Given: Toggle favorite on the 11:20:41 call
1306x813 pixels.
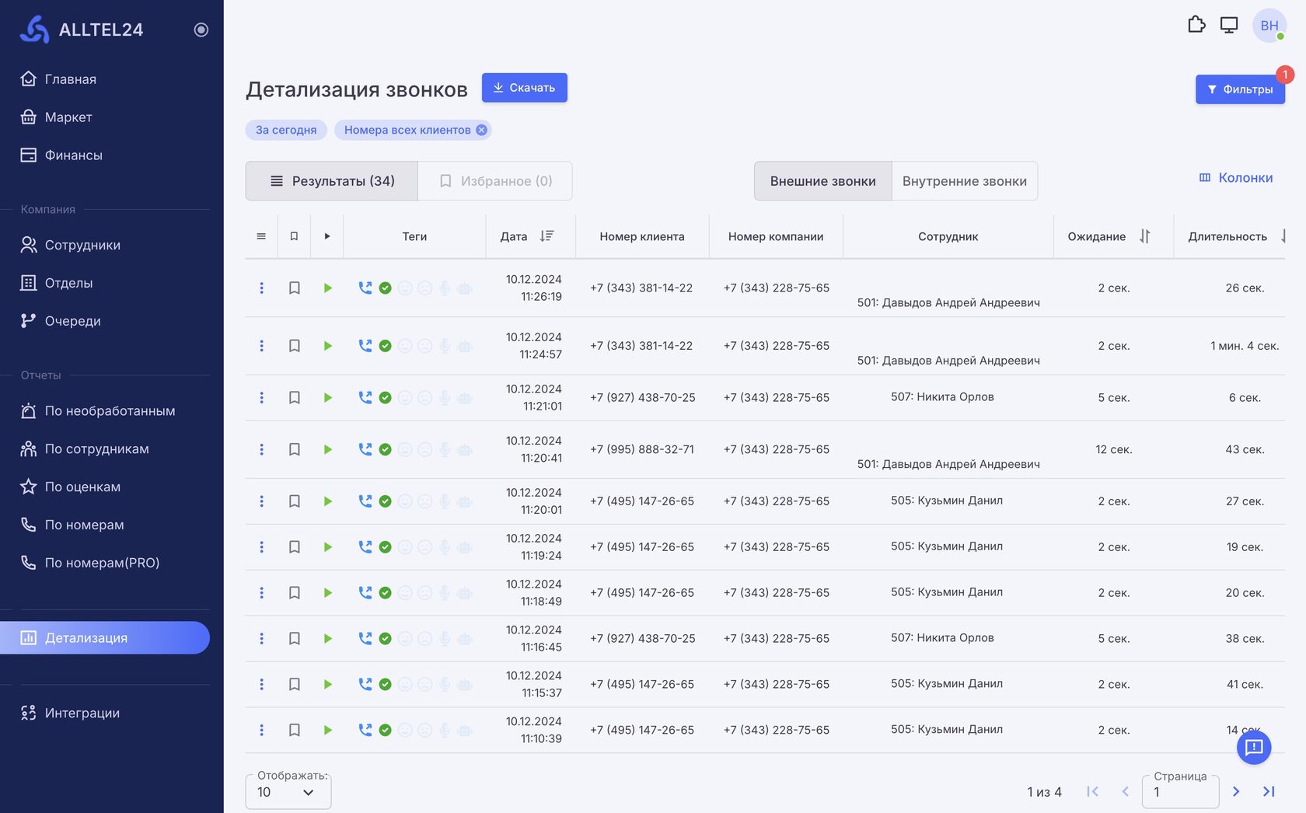Looking at the screenshot, I should [x=295, y=449].
